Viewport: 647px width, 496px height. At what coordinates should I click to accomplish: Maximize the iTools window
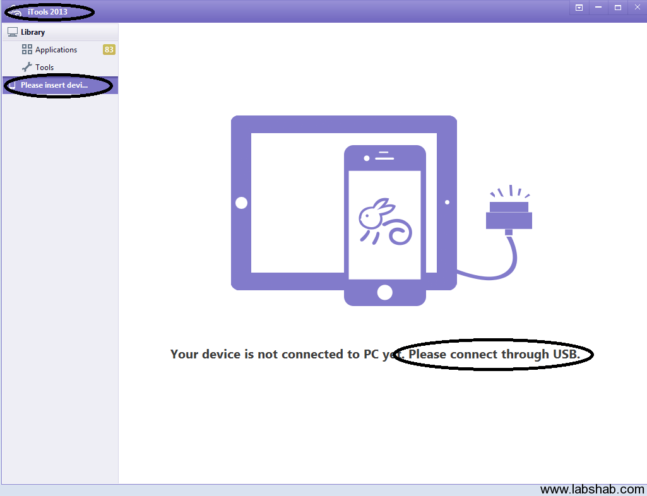pos(617,8)
